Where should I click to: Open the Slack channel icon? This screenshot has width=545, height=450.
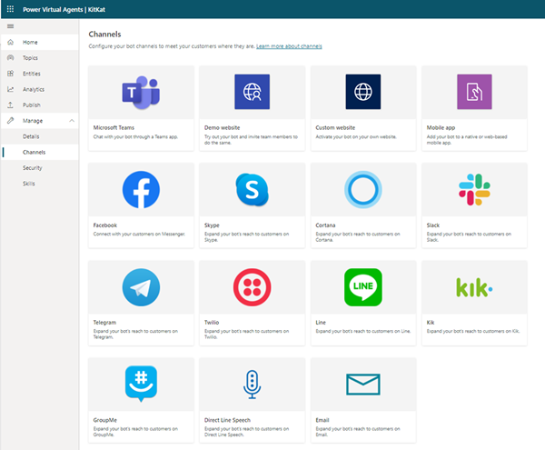tap(474, 189)
